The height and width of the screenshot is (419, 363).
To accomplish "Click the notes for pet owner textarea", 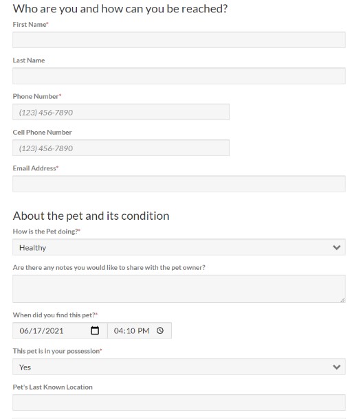I will coord(179,289).
